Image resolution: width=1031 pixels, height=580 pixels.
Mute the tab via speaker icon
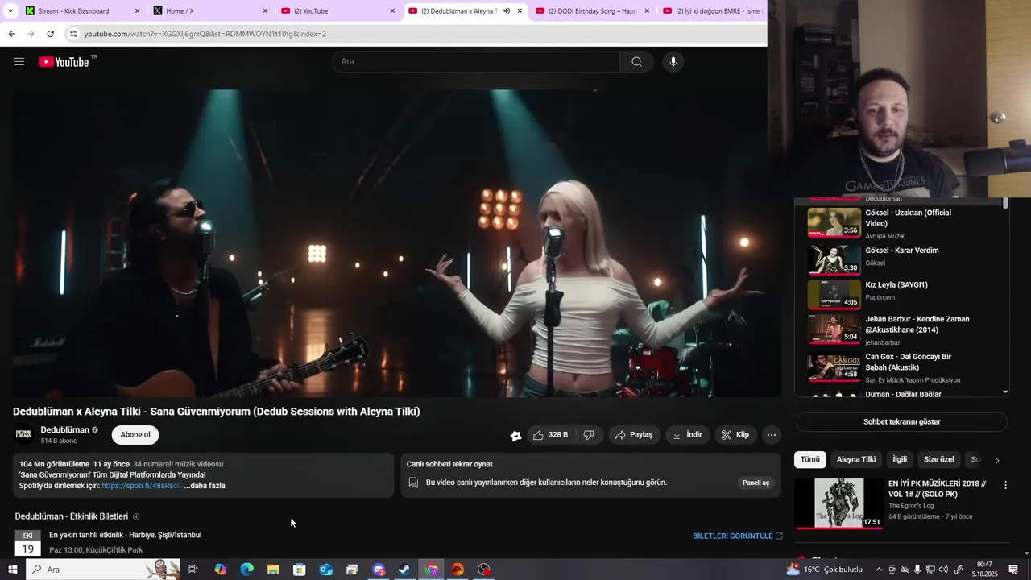coord(507,11)
